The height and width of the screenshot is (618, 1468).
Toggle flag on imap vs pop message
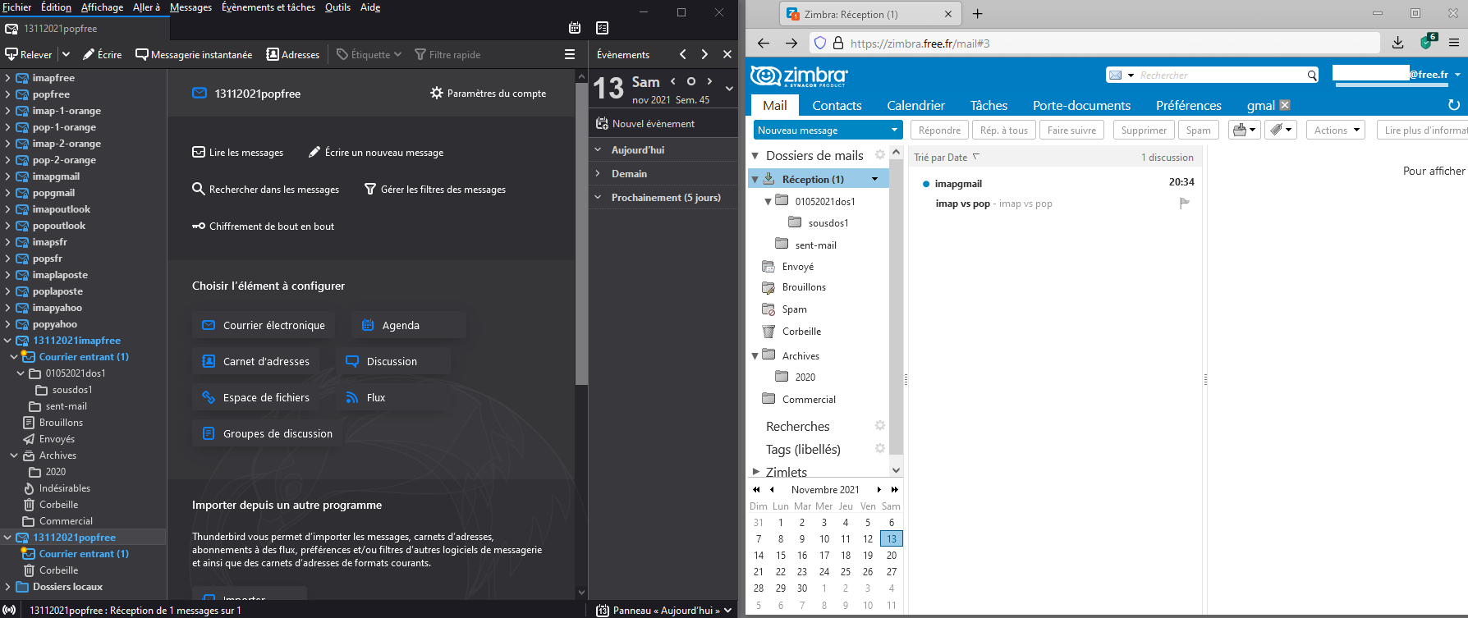point(1184,203)
